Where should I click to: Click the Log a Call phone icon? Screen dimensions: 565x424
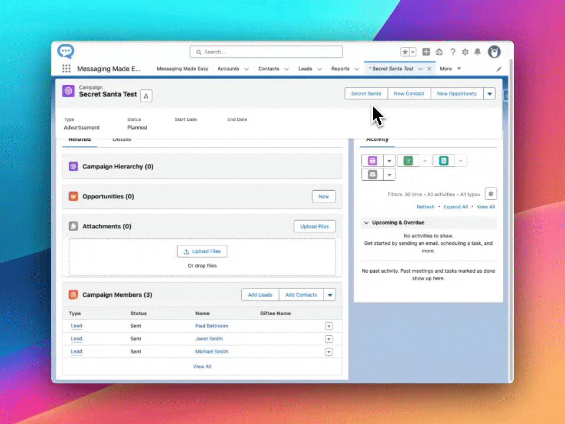point(443,160)
